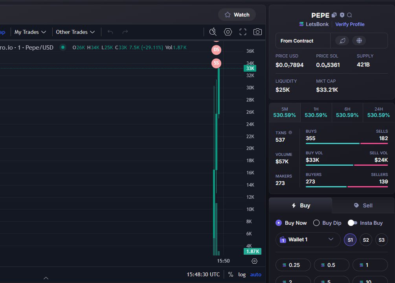Click the 15:48:30 UTC time display

tap(203, 274)
